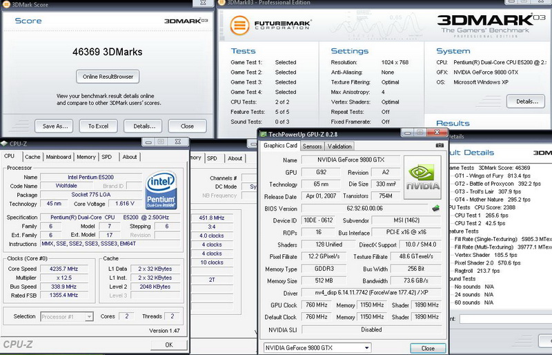Click the Futuremark orange logo icon
The image size is (552, 355).
coord(239,25)
